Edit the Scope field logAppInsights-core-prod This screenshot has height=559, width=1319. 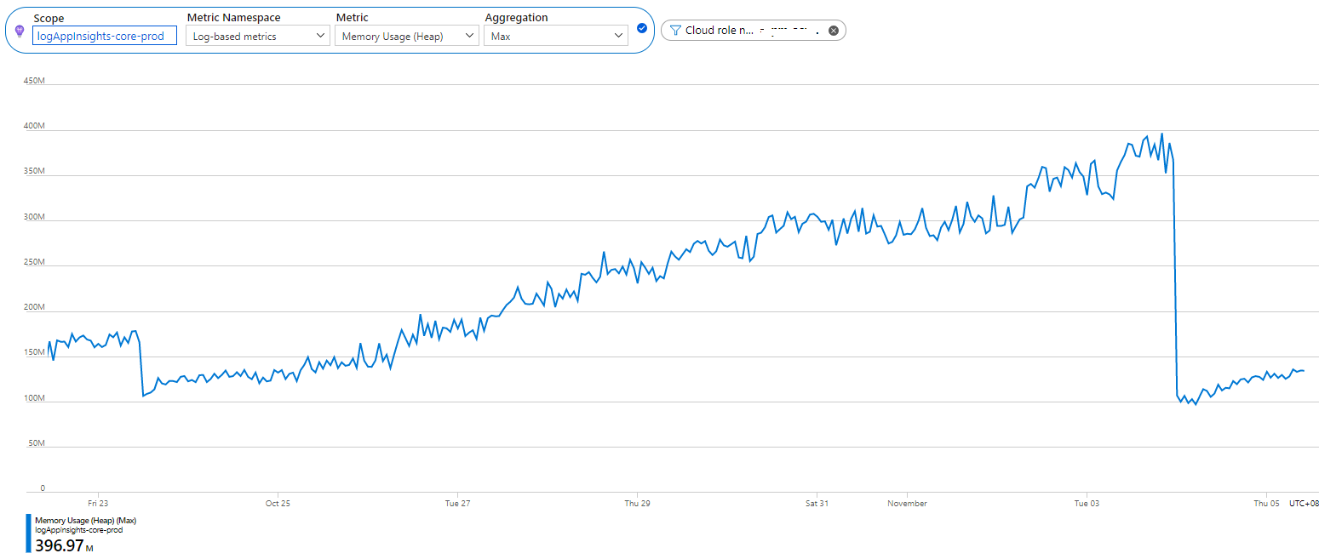tap(104, 35)
